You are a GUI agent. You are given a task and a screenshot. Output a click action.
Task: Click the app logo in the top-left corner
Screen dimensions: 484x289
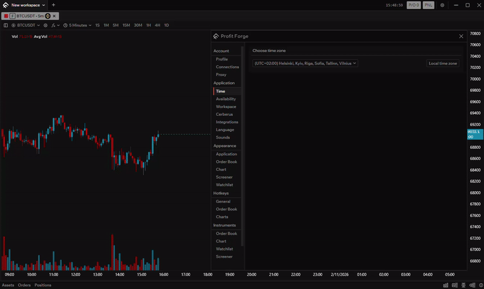pyautogui.click(x=5, y=5)
